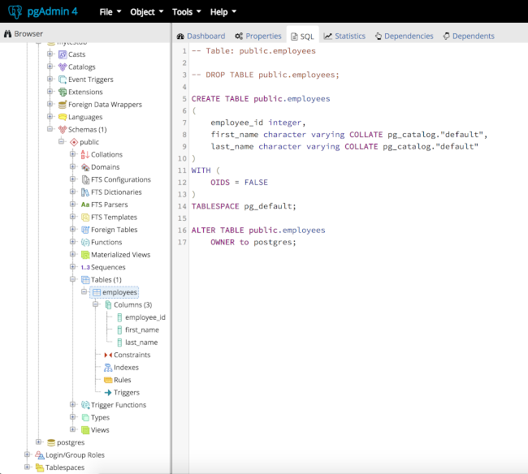Screen dimensions: 528x474
Task: Click the pgAdmin 4 elephant logo
Action: point(15,12)
